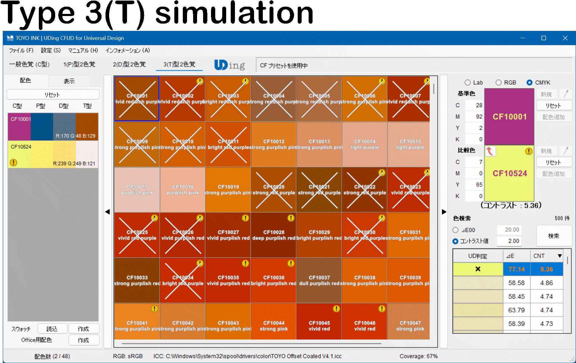Click the warning icon on the CF10524 comparison swatch
Viewport: 576px width, 363px height.
tap(529, 151)
